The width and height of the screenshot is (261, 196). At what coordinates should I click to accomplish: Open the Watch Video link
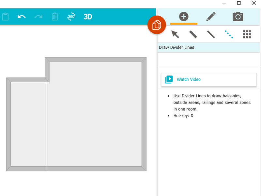click(189, 79)
